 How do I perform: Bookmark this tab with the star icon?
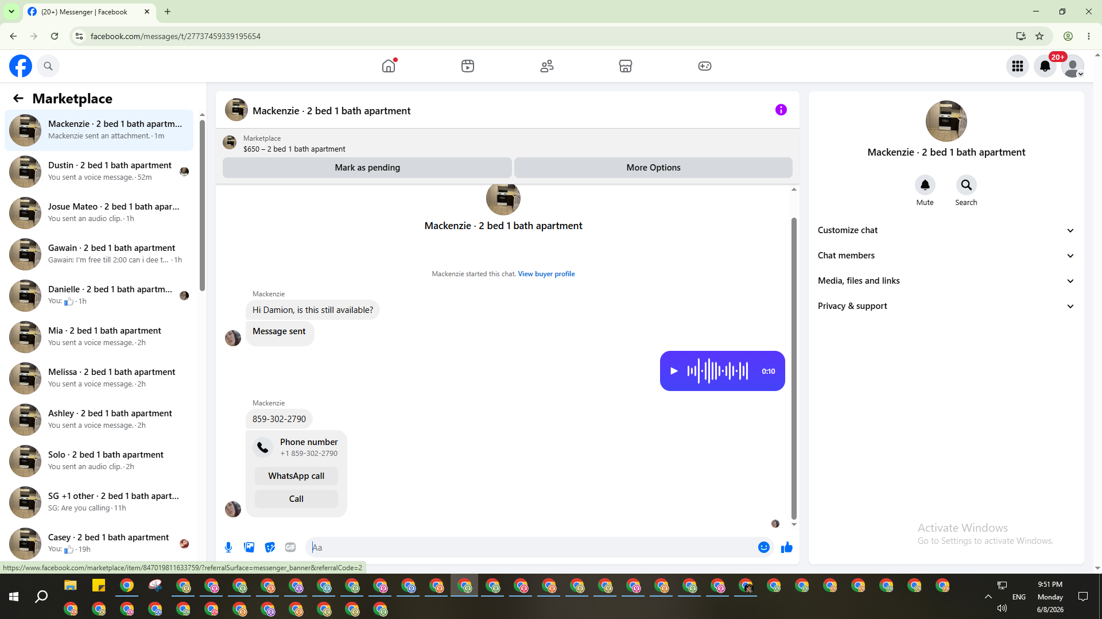1039,36
